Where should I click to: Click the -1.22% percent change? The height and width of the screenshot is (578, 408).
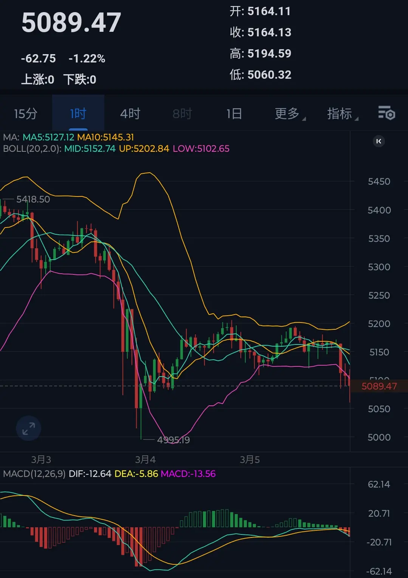[87, 59]
